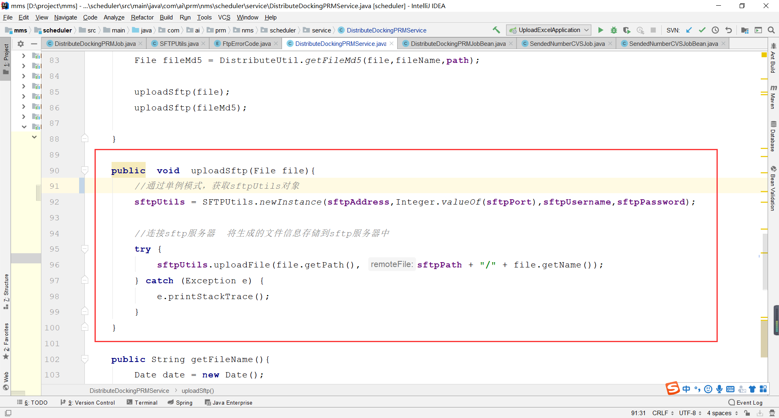Hide the Project panel with the minus icon
Image resolution: width=779 pixels, height=418 pixels.
coord(34,44)
